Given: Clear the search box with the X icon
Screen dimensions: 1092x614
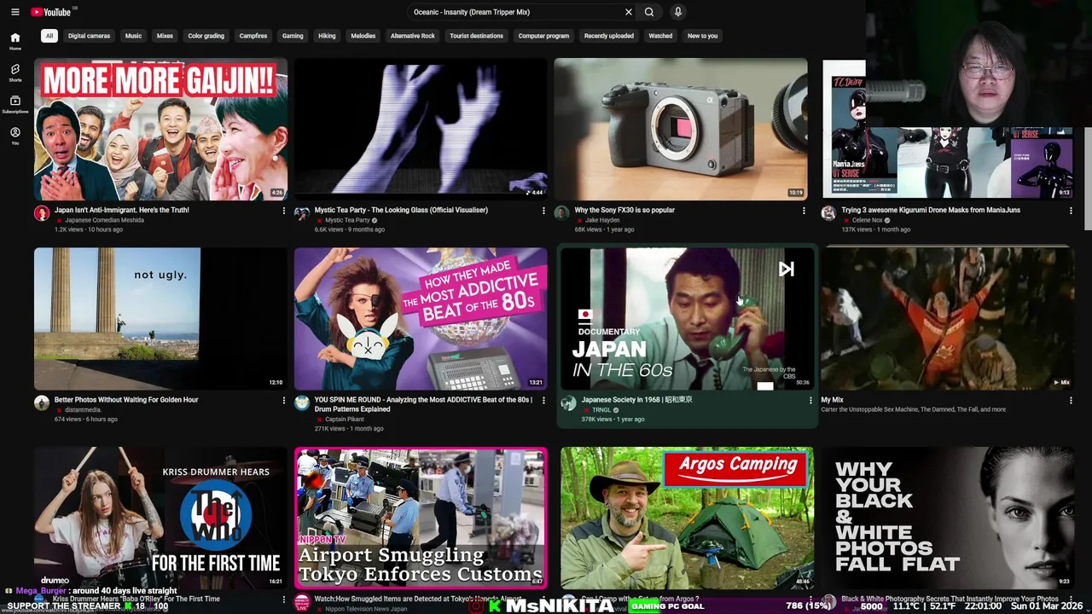Looking at the screenshot, I should click(x=629, y=12).
